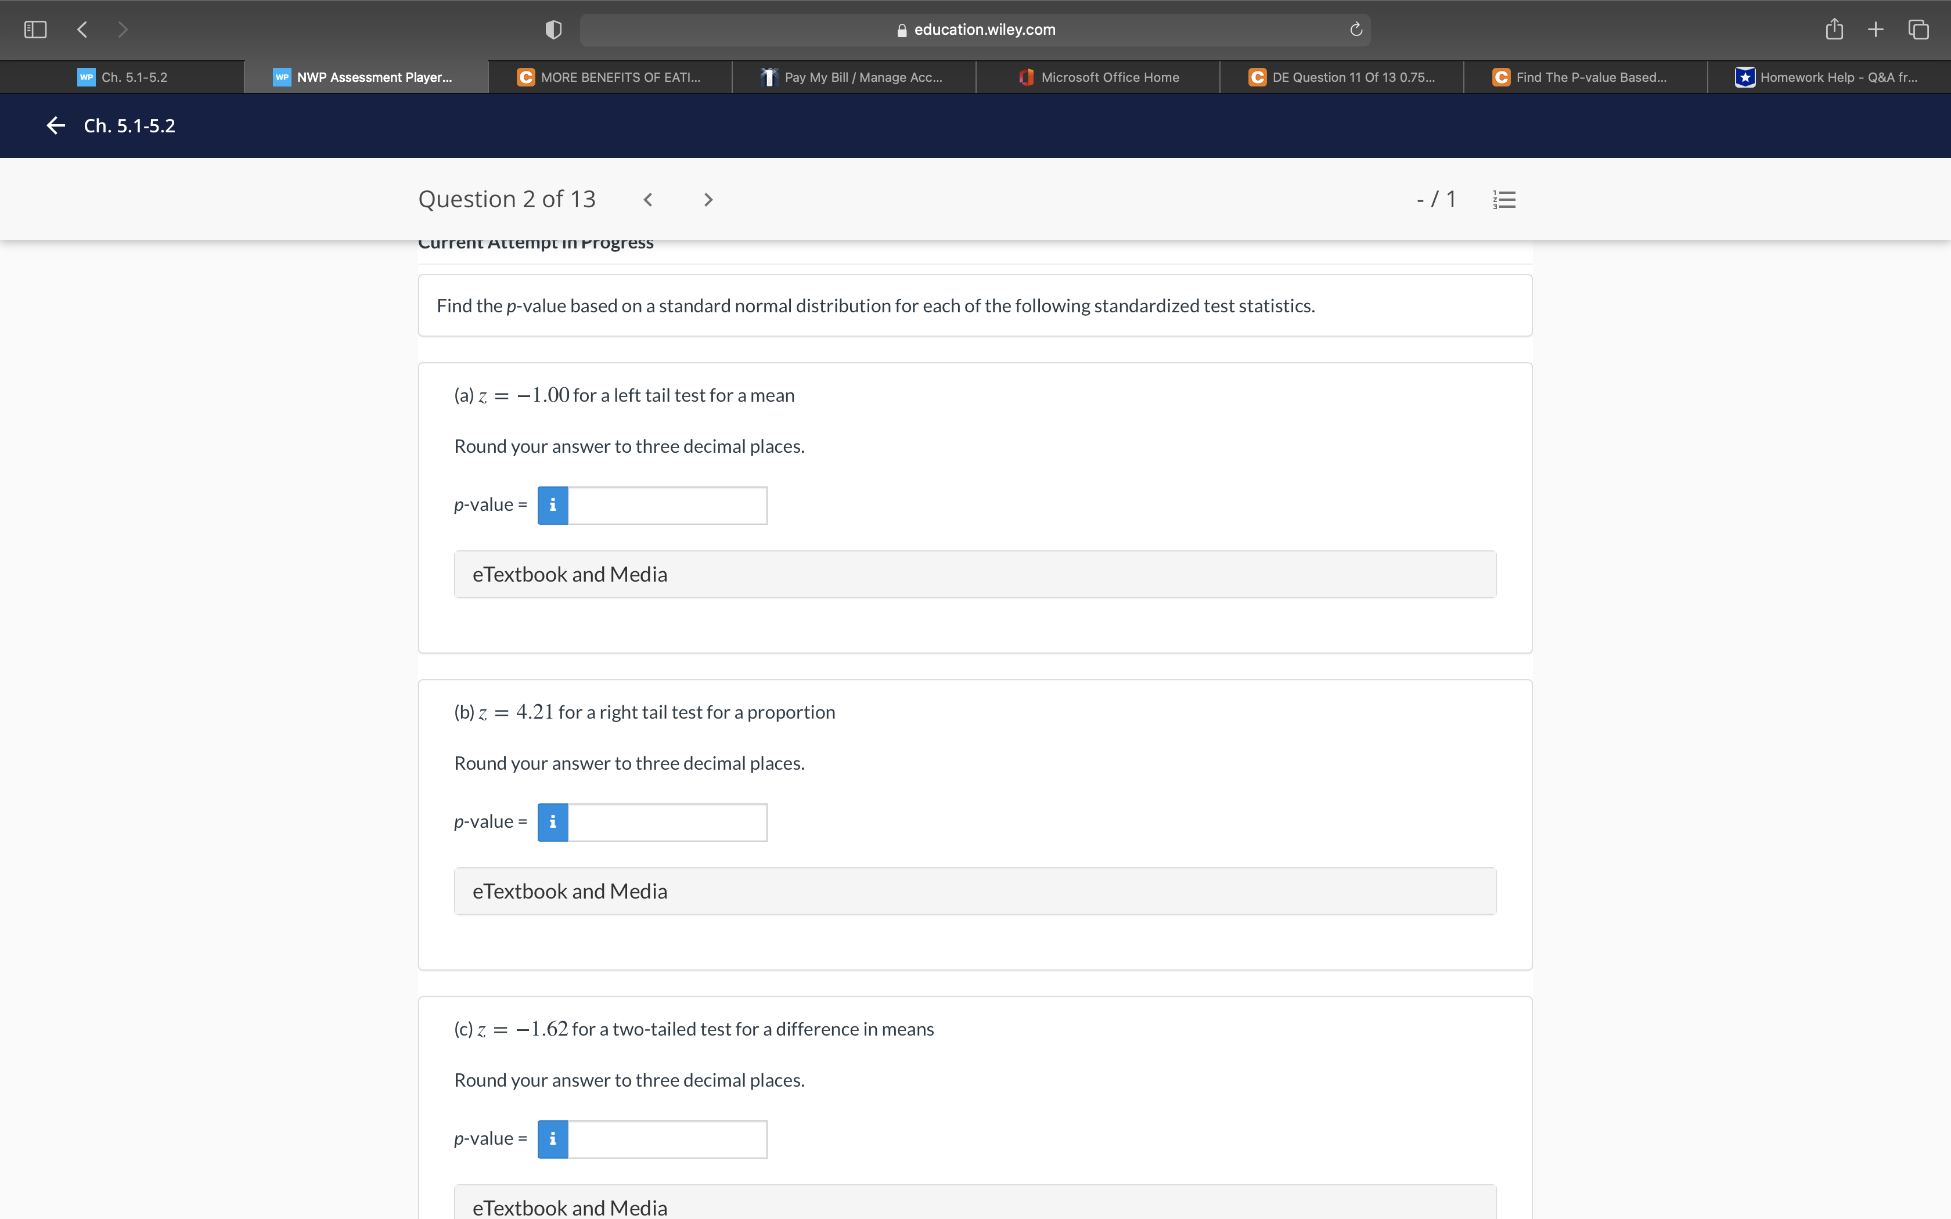Click the reload page icon in address bar

point(1355,29)
